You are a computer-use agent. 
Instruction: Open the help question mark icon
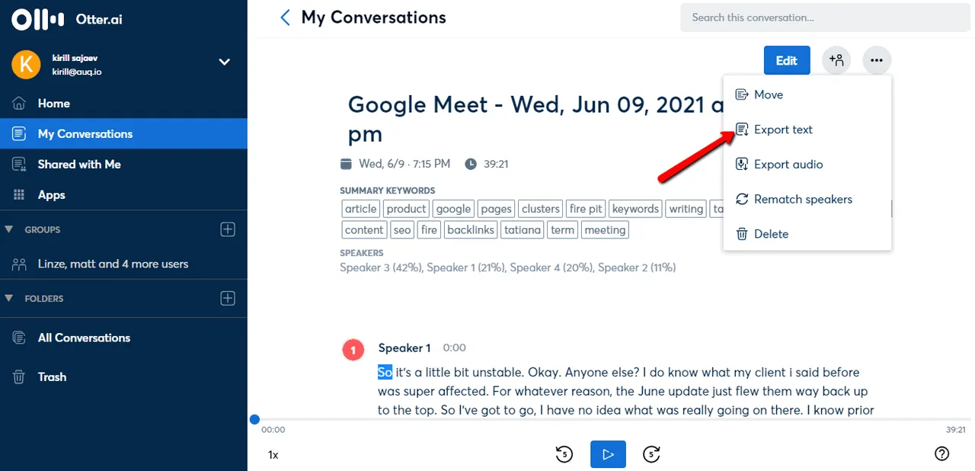click(941, 454)
